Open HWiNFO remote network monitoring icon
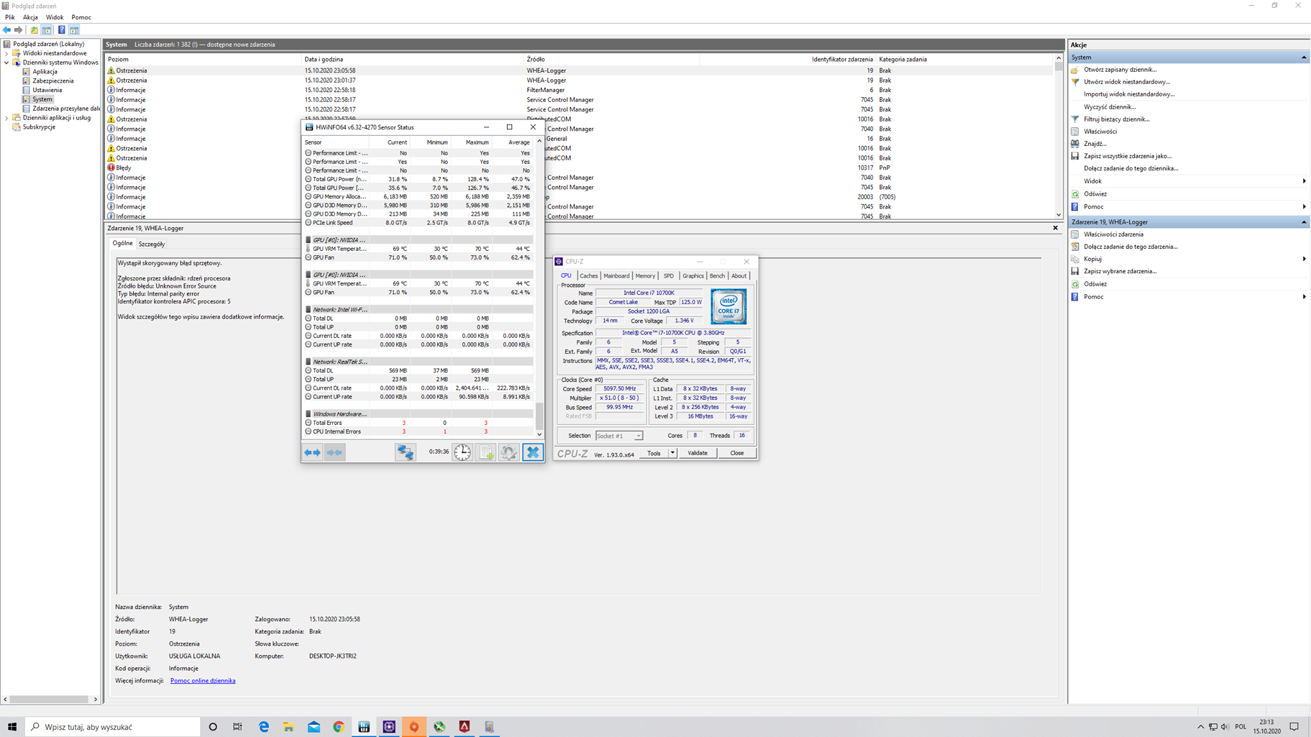The image size is (1311, 737). (x=405, y=452)
